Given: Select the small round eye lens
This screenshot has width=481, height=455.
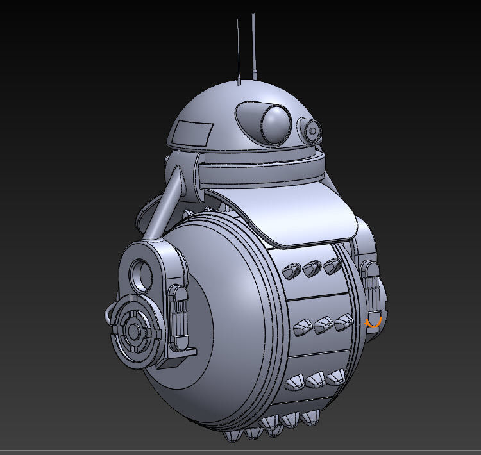Looking at the screenshot, I should click(313, 131).
